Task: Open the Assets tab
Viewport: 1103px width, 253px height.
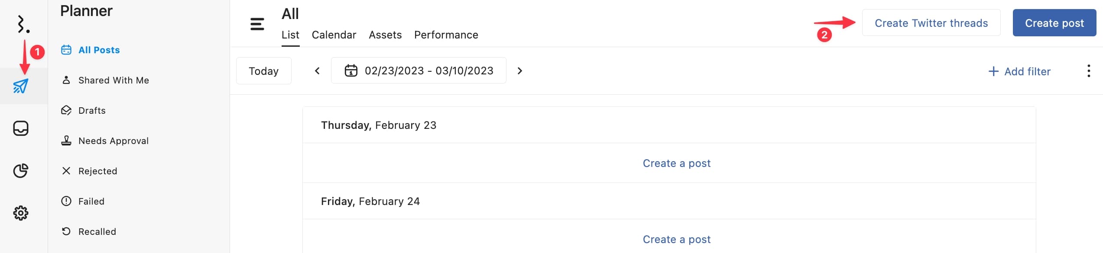Action: pyautogui.click(x=385, y=35)
